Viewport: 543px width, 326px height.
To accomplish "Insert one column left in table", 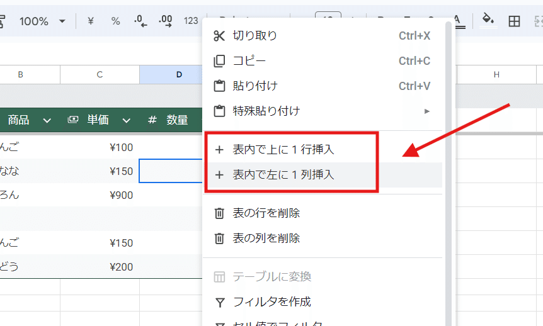I will [x=323, y=175].
